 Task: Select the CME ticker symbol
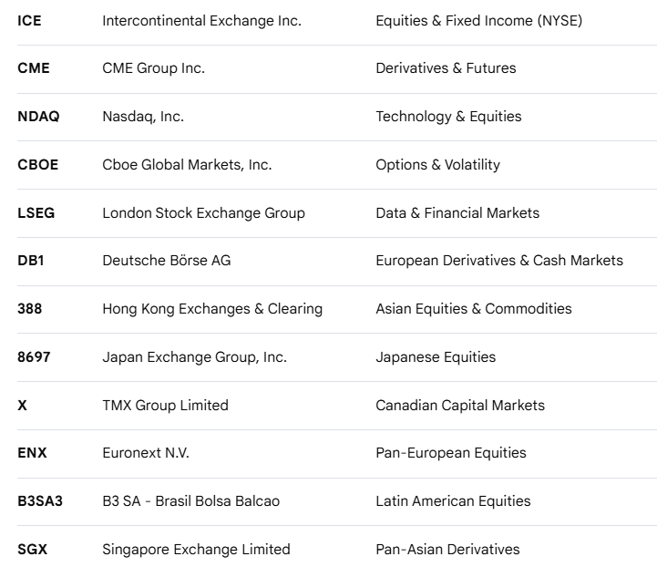coord(34,67)
